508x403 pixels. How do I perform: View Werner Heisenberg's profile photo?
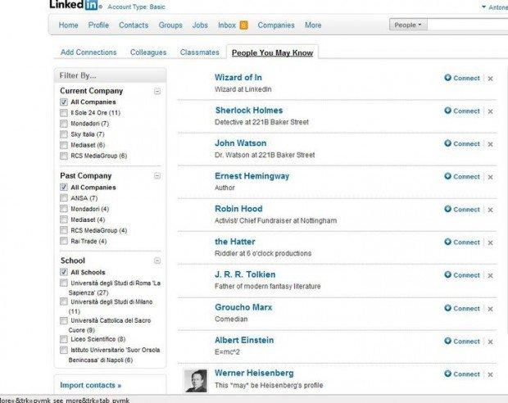point(196,381)
